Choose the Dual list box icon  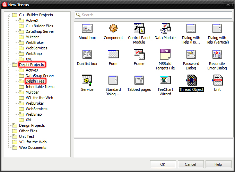point(87,54)
